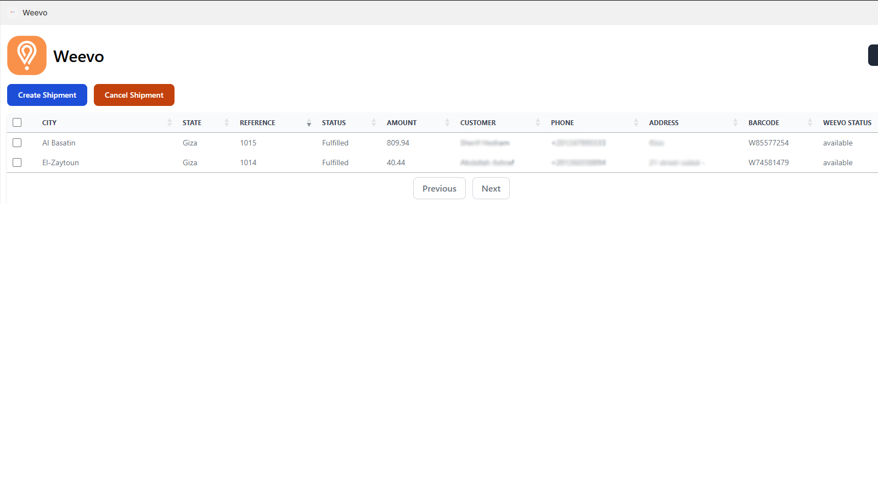Click barcode W85577254
This screenshot has width=878, height=494.
click(768, 143)
